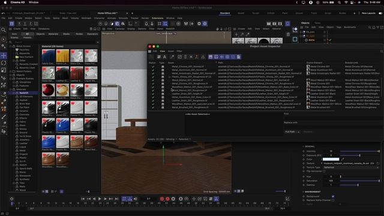This screenshot has width=384, height=216.
Task: Collapse the GENERAL section
Action: tap(303, 146)
